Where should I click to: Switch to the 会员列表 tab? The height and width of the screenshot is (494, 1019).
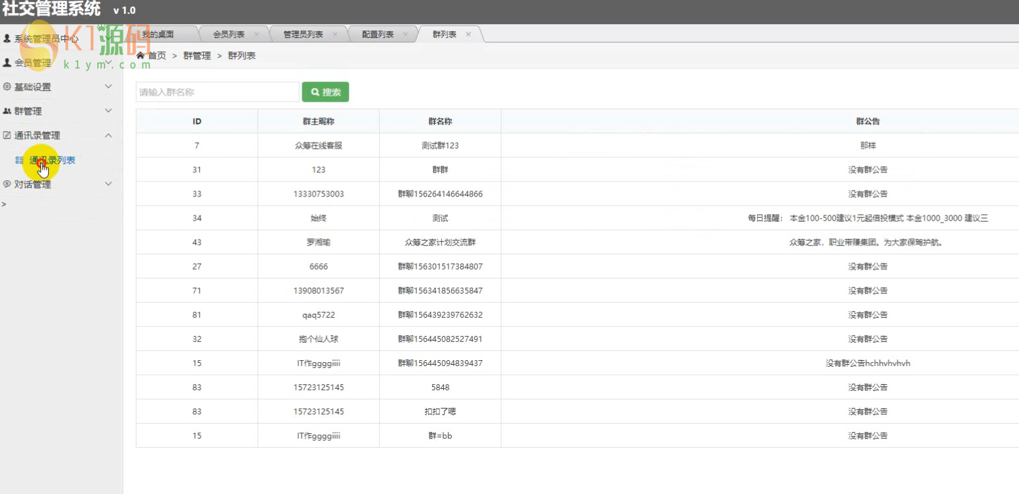(x=228, y=35)
